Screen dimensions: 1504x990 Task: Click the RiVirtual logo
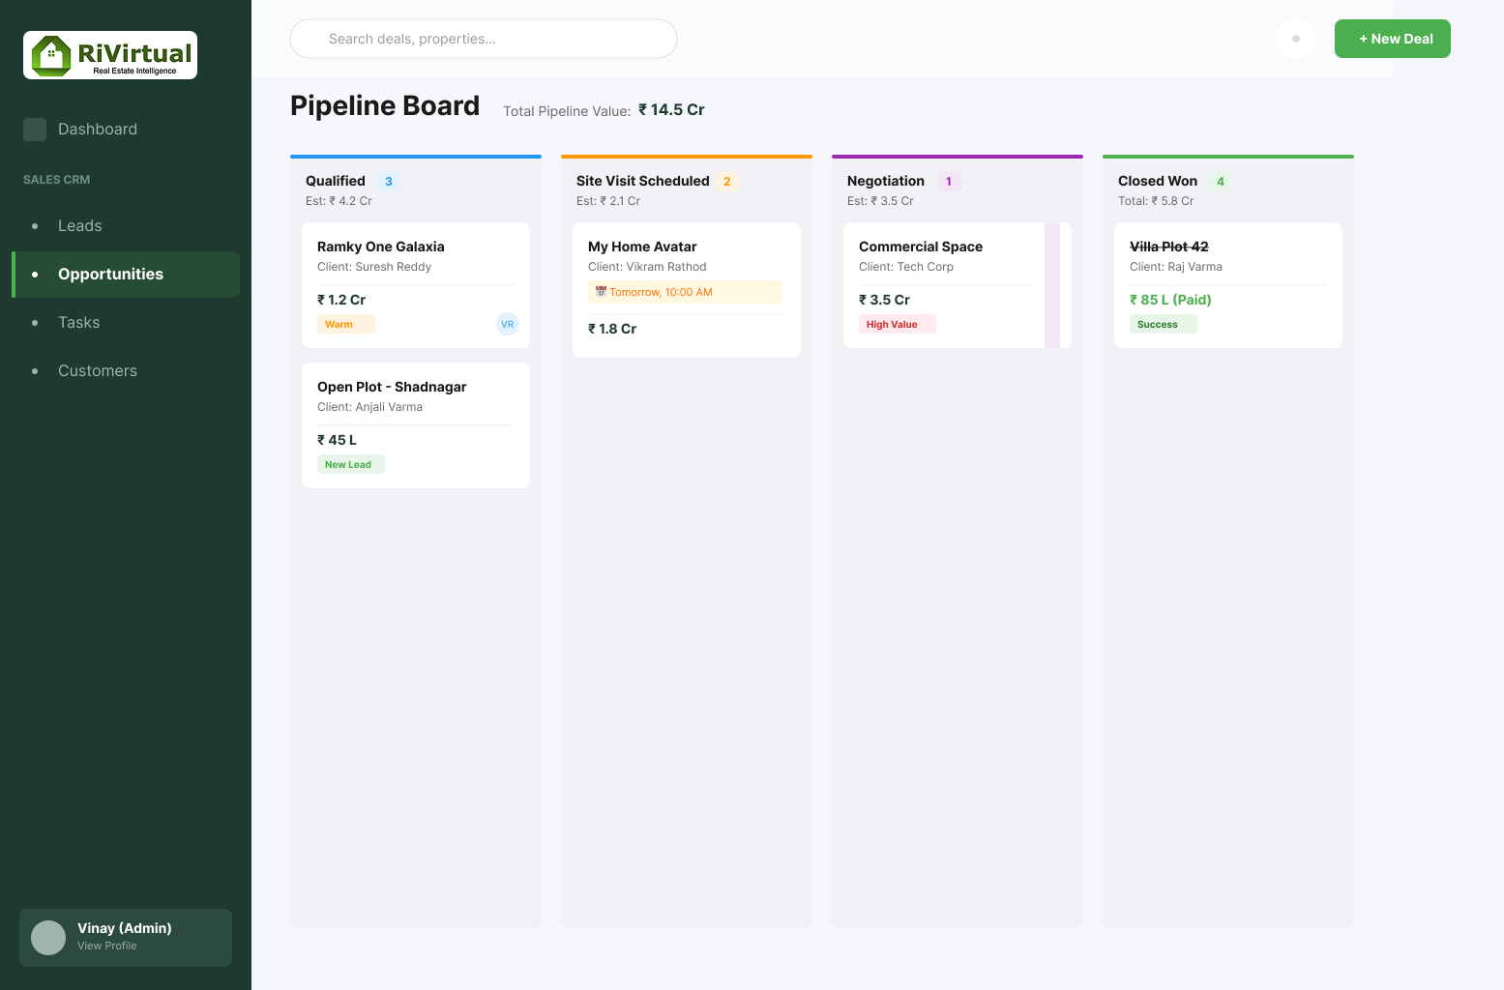(110, 55)
